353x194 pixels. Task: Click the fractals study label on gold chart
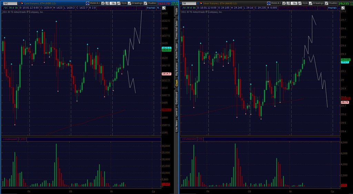[151, 8]
